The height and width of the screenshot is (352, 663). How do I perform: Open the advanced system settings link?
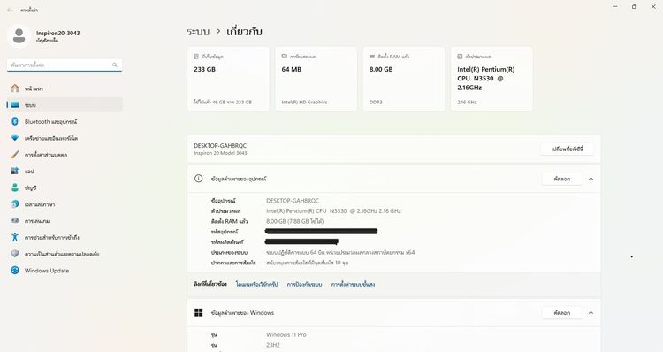(x=353, y=284)
